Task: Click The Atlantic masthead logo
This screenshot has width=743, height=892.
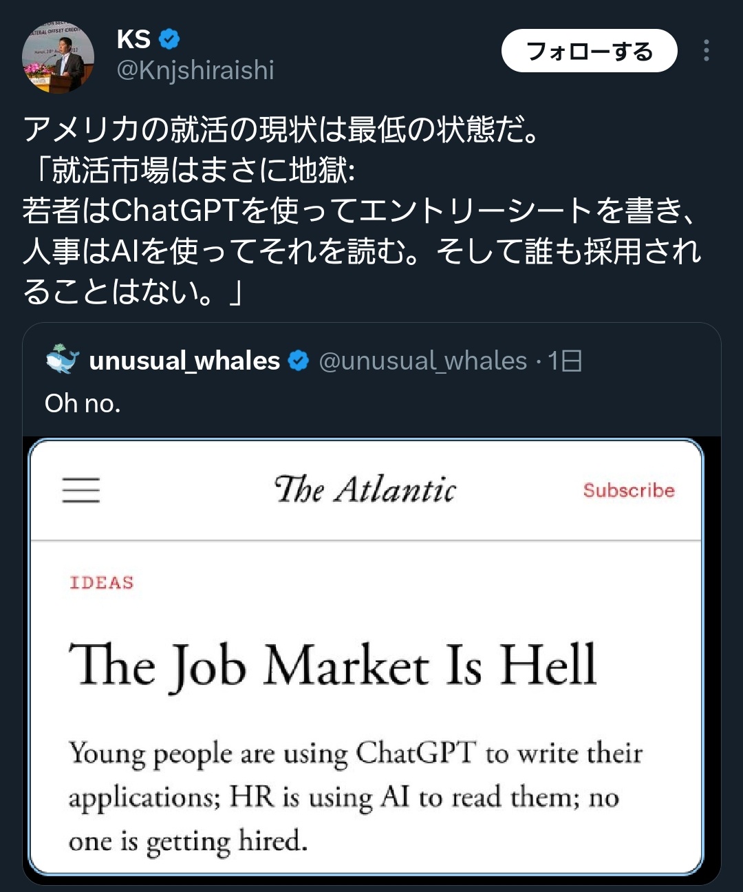Action: (365, 490)
